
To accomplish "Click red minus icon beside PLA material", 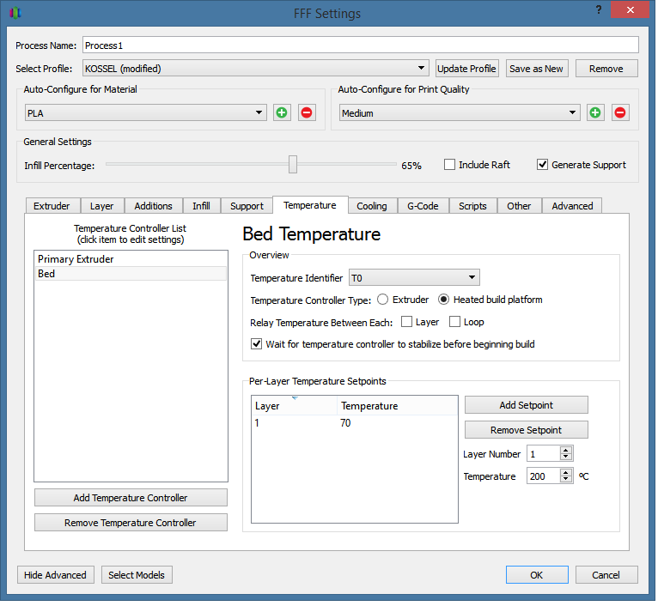I will click(307, 112).
